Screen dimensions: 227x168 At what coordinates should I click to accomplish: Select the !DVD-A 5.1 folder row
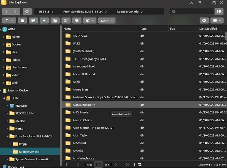click(144, 36)
